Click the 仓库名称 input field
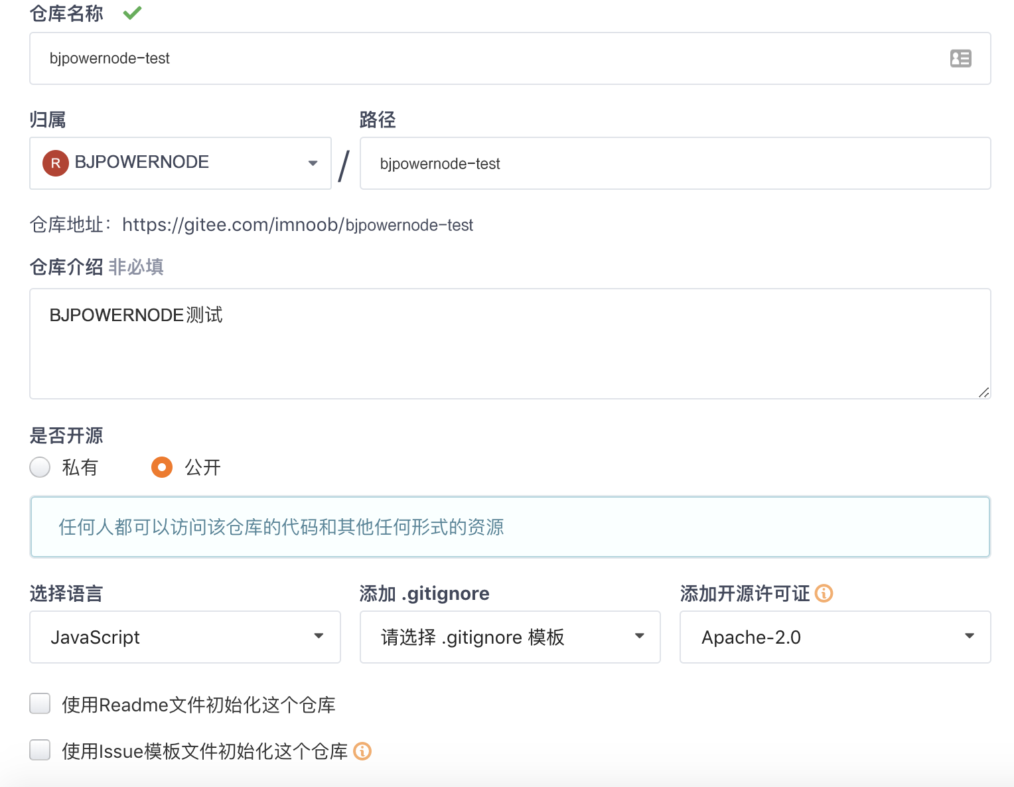 491,58
